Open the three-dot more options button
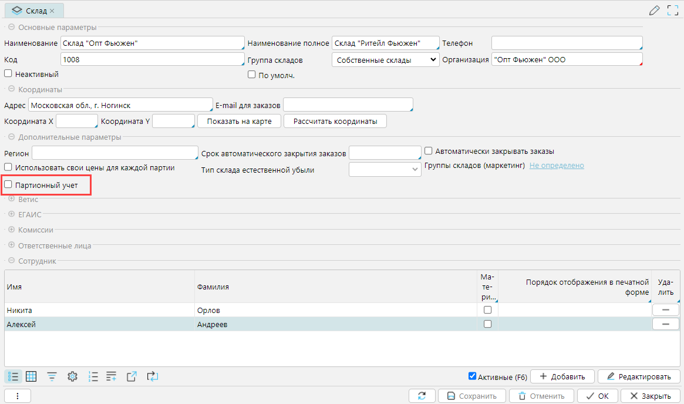 18,396
